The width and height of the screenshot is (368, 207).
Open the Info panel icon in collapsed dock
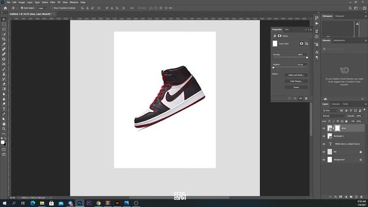(x=317, y=37)
